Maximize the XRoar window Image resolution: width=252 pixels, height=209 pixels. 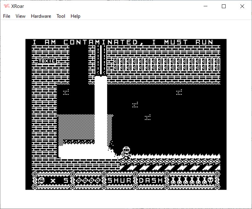(x=224, y=6)
